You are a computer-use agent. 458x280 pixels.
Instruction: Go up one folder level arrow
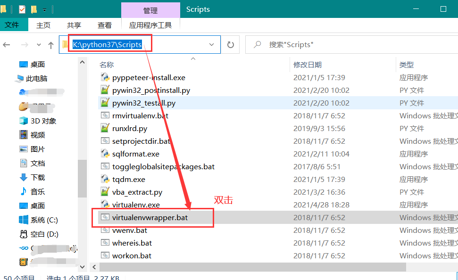pyautogui.click(x=51, y=45)
